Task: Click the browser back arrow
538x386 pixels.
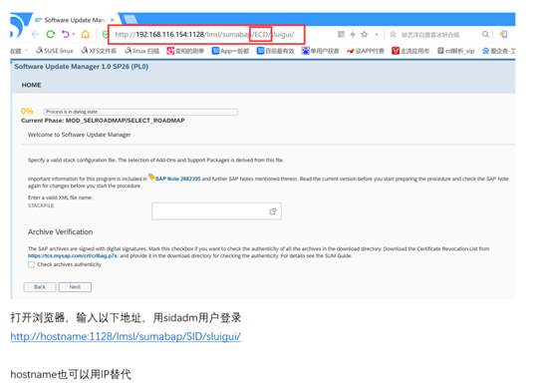Action: coord(35,34)
